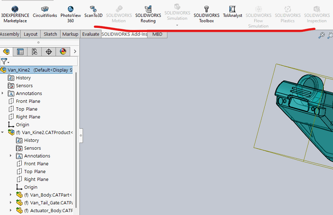Screen dimensions: 333x215
Task: Expand the top-level Annotations folder
Action: [3, 93]
